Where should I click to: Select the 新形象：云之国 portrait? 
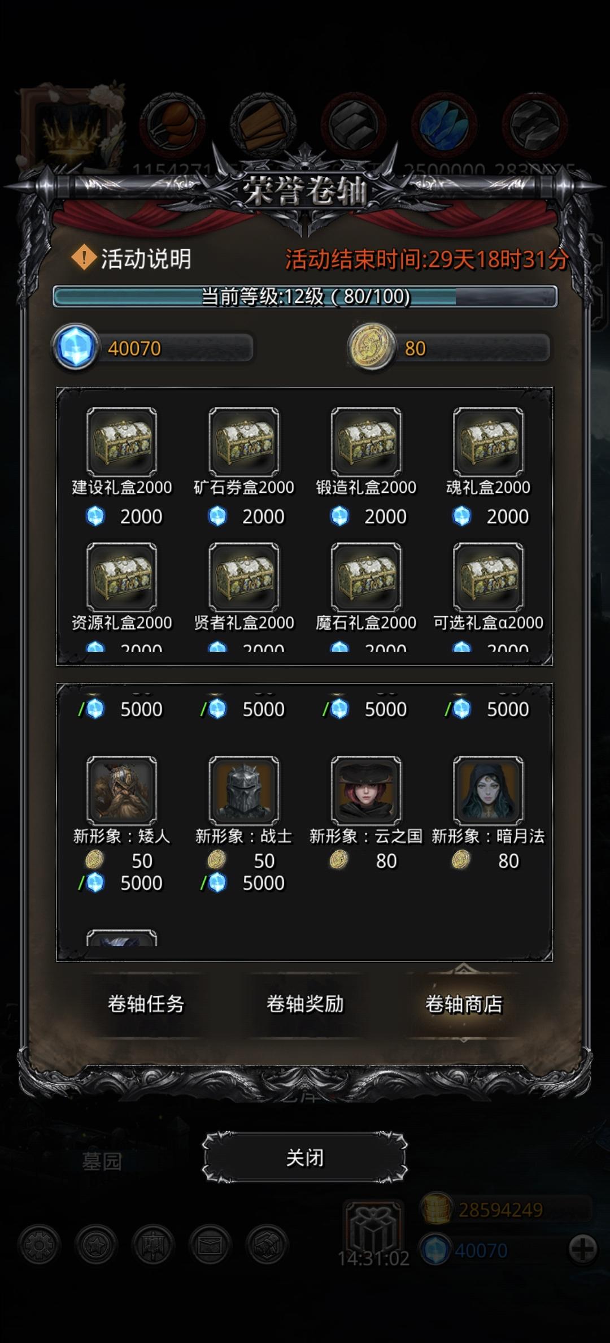[366, 790]
